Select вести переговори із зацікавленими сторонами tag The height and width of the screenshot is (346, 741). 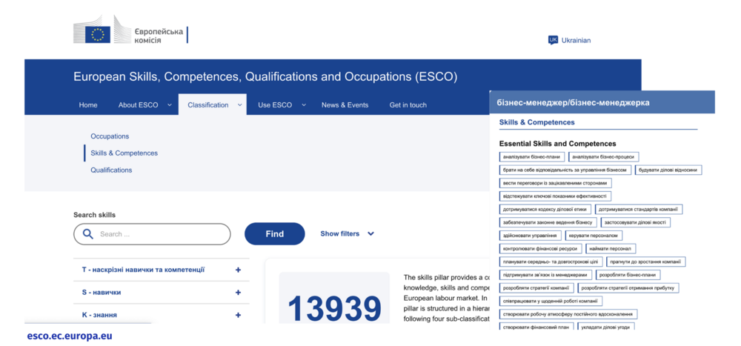coord(556,183)
